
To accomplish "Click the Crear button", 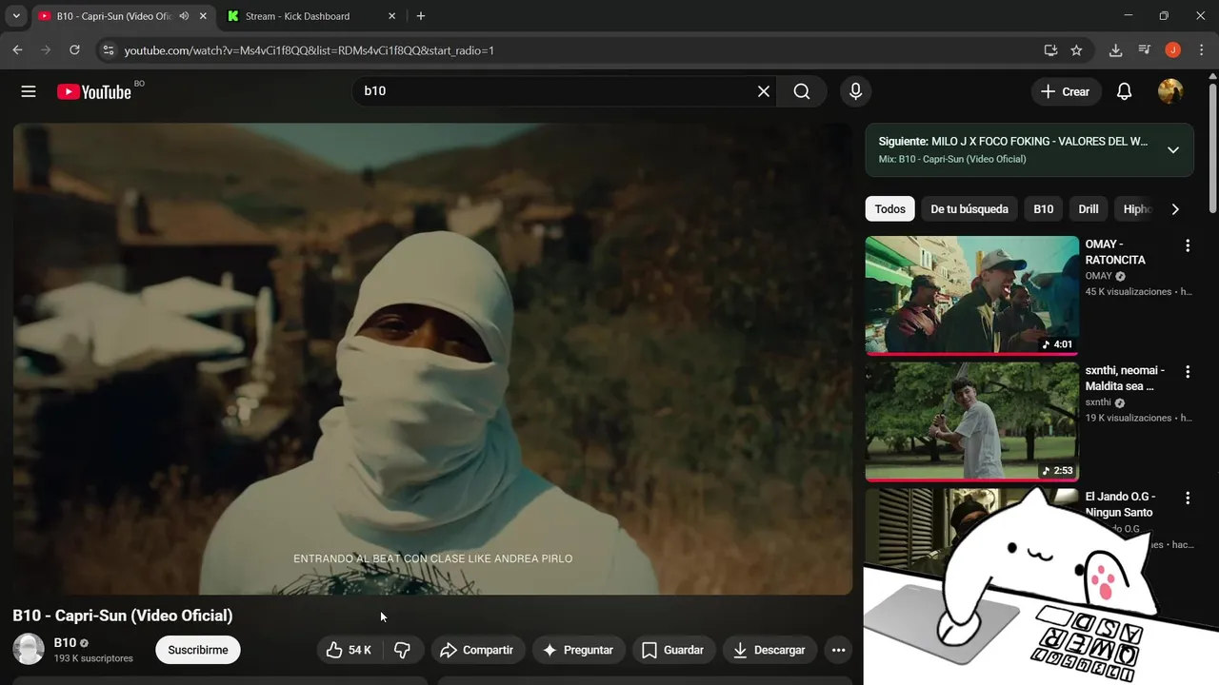I will (x=1066, y=91).
